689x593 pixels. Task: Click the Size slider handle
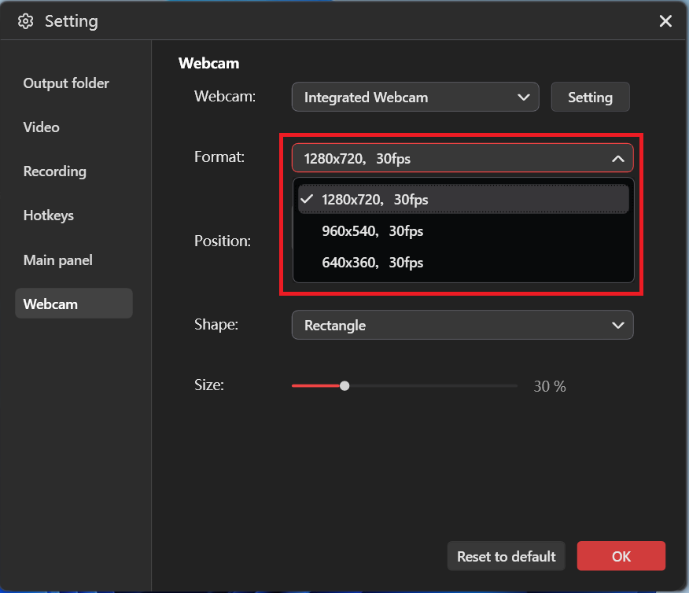(344, 385)
